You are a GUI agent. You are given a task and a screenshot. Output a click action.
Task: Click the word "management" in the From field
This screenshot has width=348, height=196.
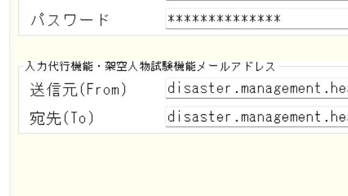(x=281, y=88)
